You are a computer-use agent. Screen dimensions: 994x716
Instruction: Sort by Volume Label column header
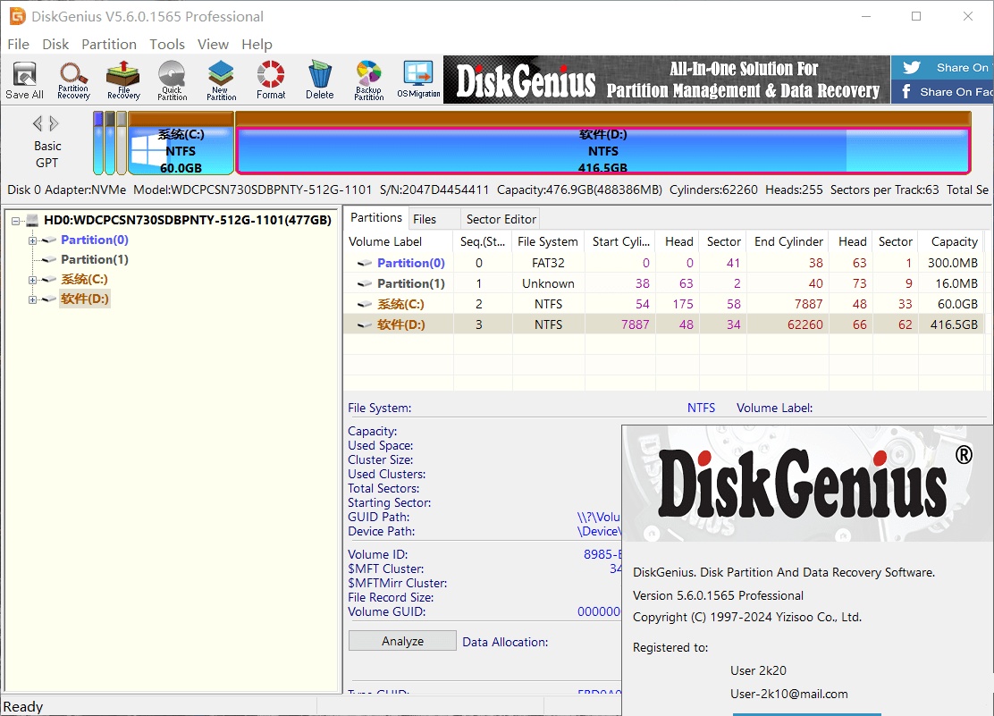coord(399,241)
